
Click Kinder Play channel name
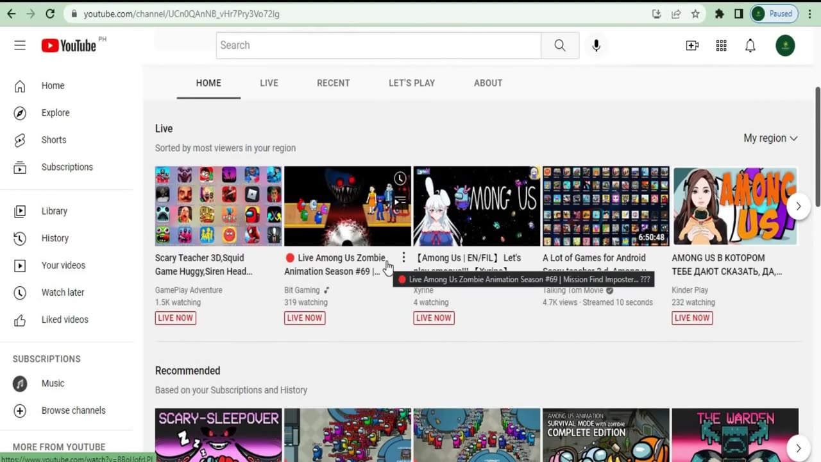[690, 290]
